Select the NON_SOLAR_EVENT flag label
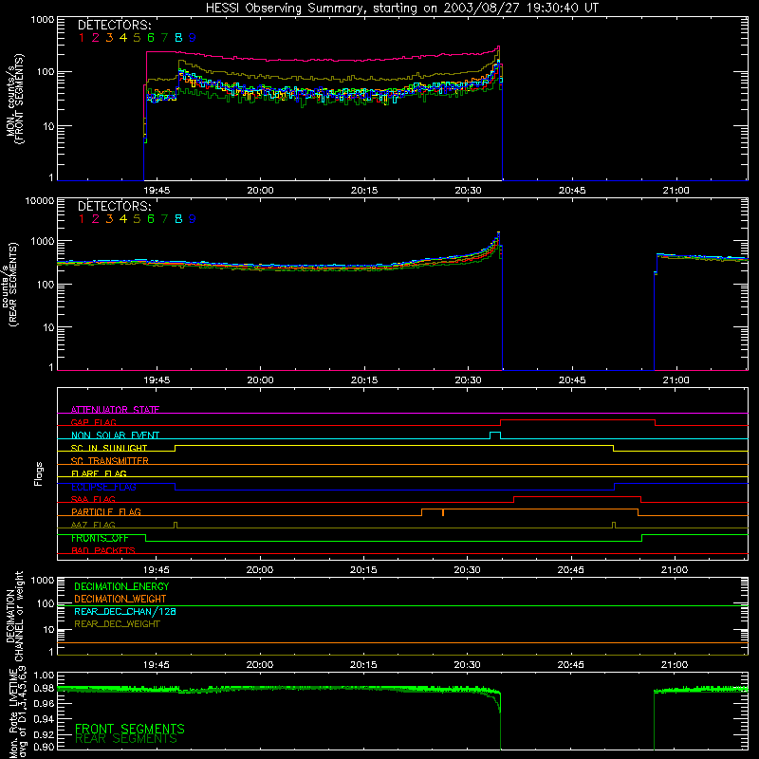Viewport: 759px width, 759px height. (115, 435)
